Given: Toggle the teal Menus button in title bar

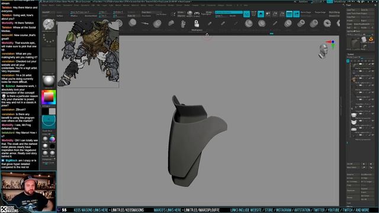Looking at the screenshot, I should point(330,2).
